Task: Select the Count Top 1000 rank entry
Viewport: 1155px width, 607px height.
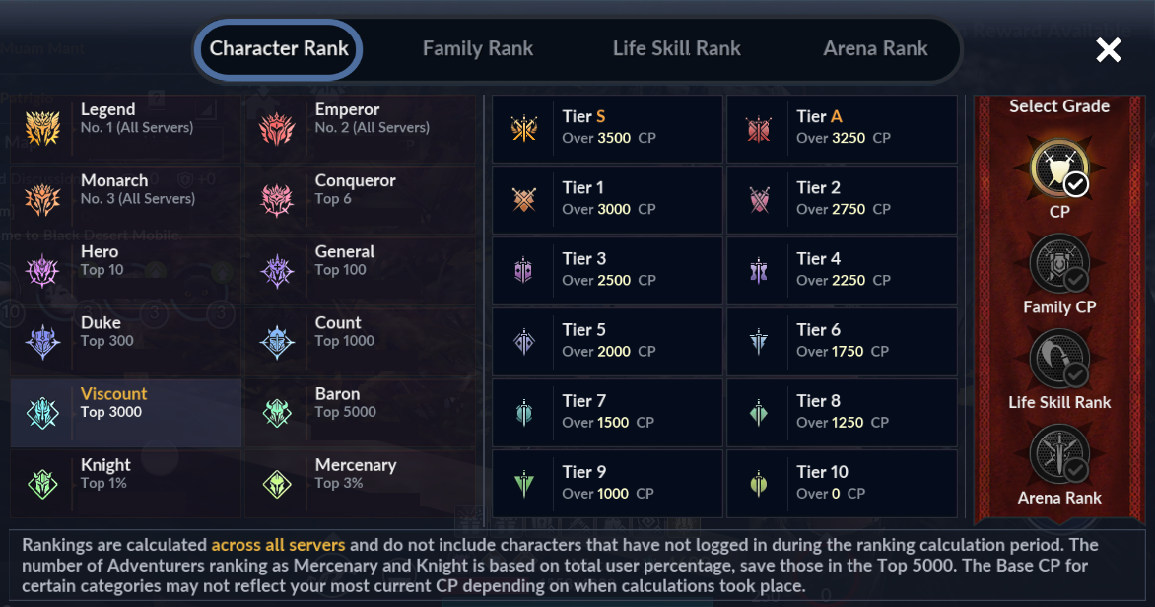Action: coord(361,342)
